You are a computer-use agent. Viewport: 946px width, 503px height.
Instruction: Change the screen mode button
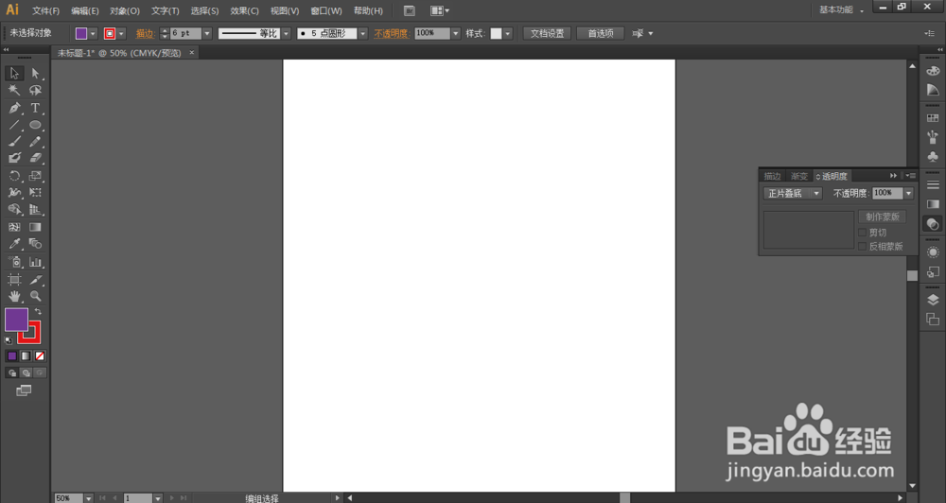click(24, 390)
